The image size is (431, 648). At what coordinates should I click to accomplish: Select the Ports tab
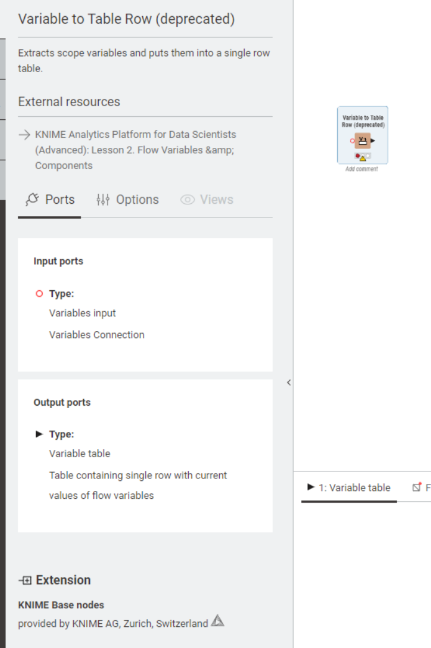coord(50,199)
